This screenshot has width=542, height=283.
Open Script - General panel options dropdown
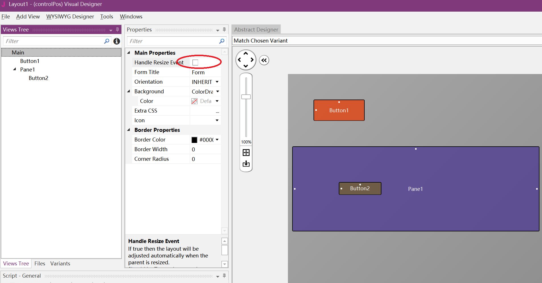pos(218,276)
